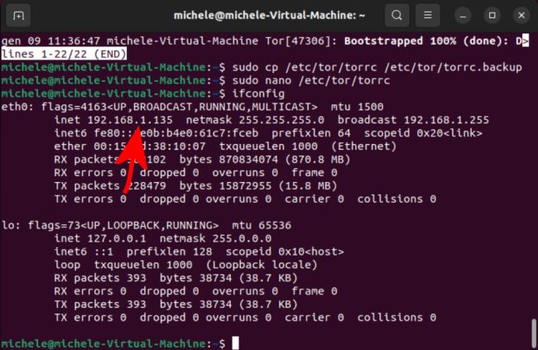This screenshot has width=538, height=350.
Task: Click the terminal scrollbar handle
Action: (x=534, y=333)
